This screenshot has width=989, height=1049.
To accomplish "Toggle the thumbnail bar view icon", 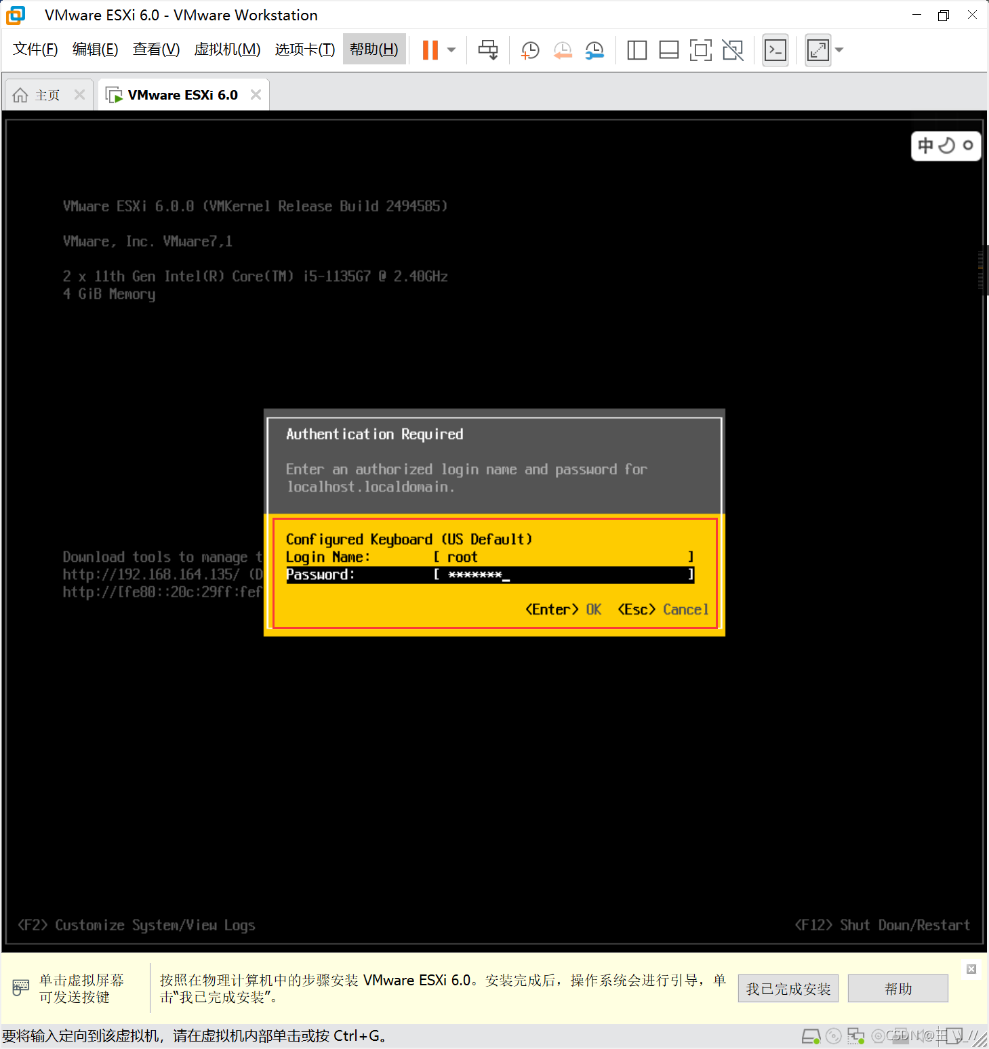I will tap(669, 49).
